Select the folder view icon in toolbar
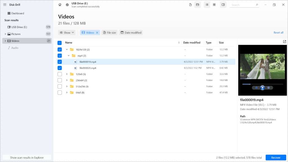 (x=197, y=5)
